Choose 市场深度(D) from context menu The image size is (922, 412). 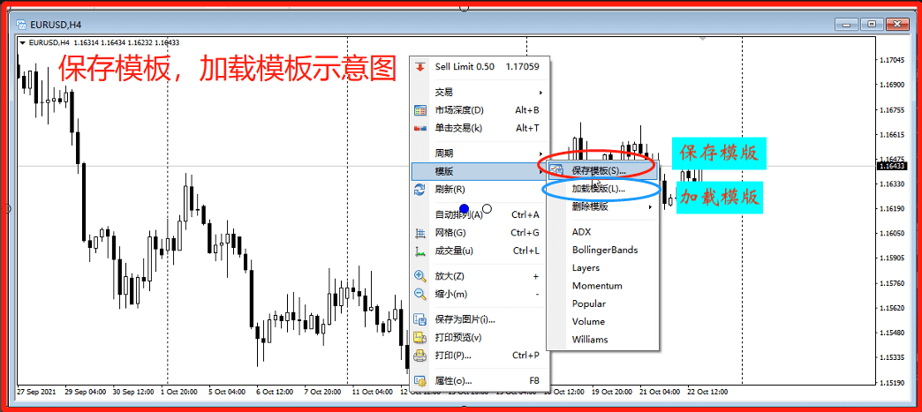pyautogui.click(x=480, y=110)
